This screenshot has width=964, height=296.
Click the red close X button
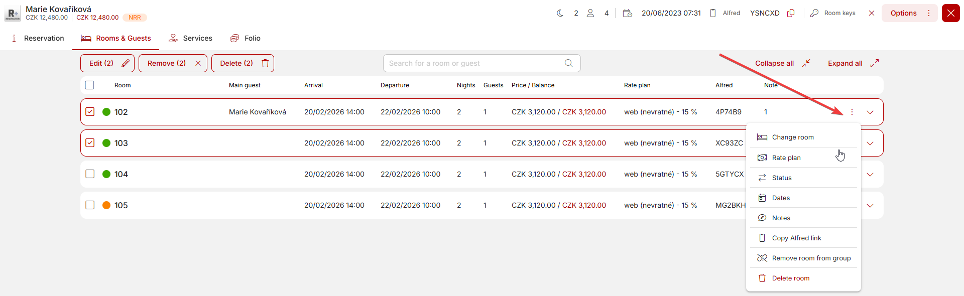[x=950, y=13]
